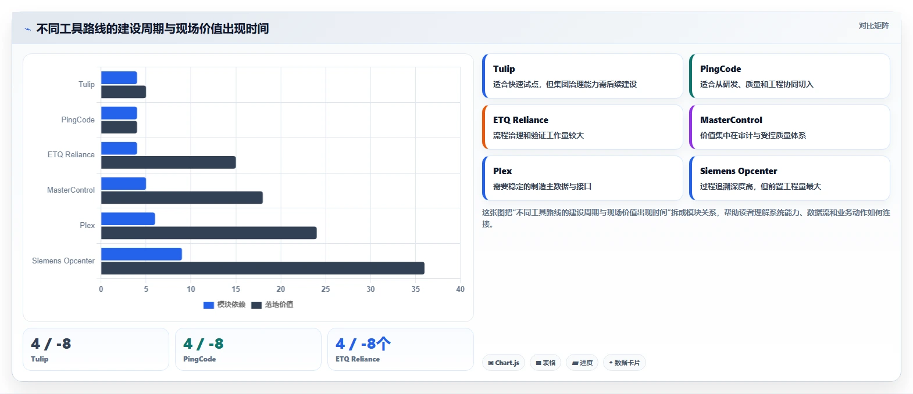
Task: Toggle the 模块依赖 legend item
Action: [224, 305]
